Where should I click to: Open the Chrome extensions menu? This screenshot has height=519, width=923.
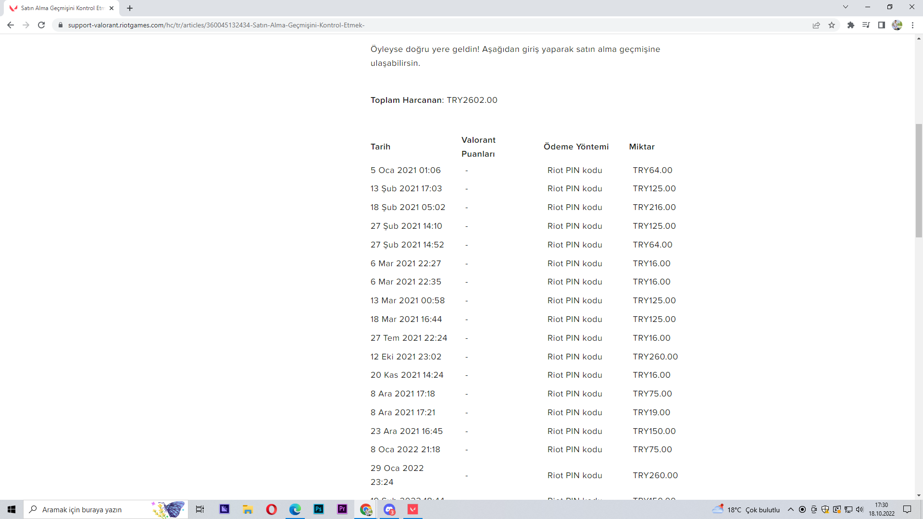pos(851,25)
